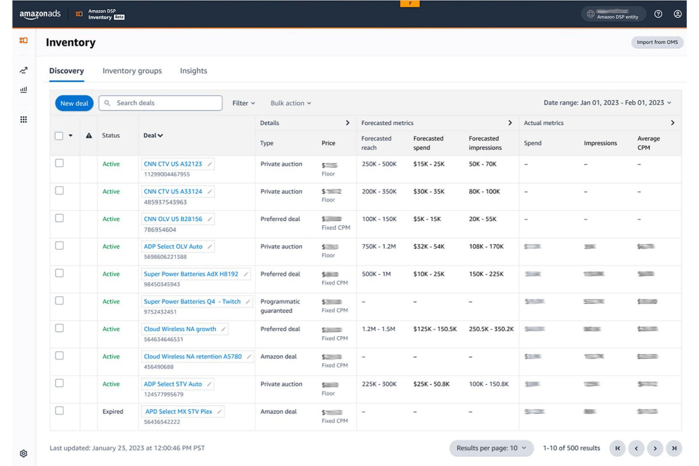Check the box for Cloud Wireless NA retention A5780
Viewport: 699px width, 466px height.
pos(60,356)
